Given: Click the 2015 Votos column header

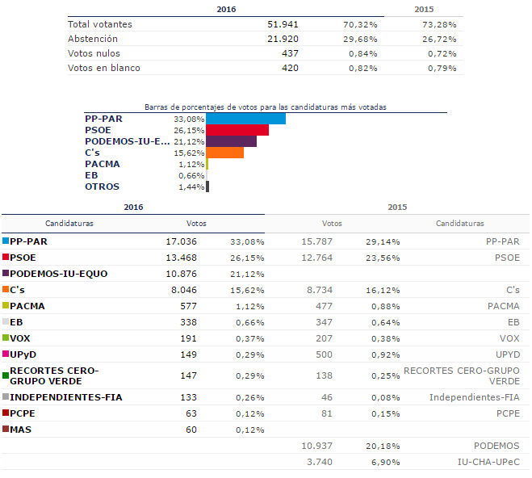Looking at the screenshot, I should 332,224.
